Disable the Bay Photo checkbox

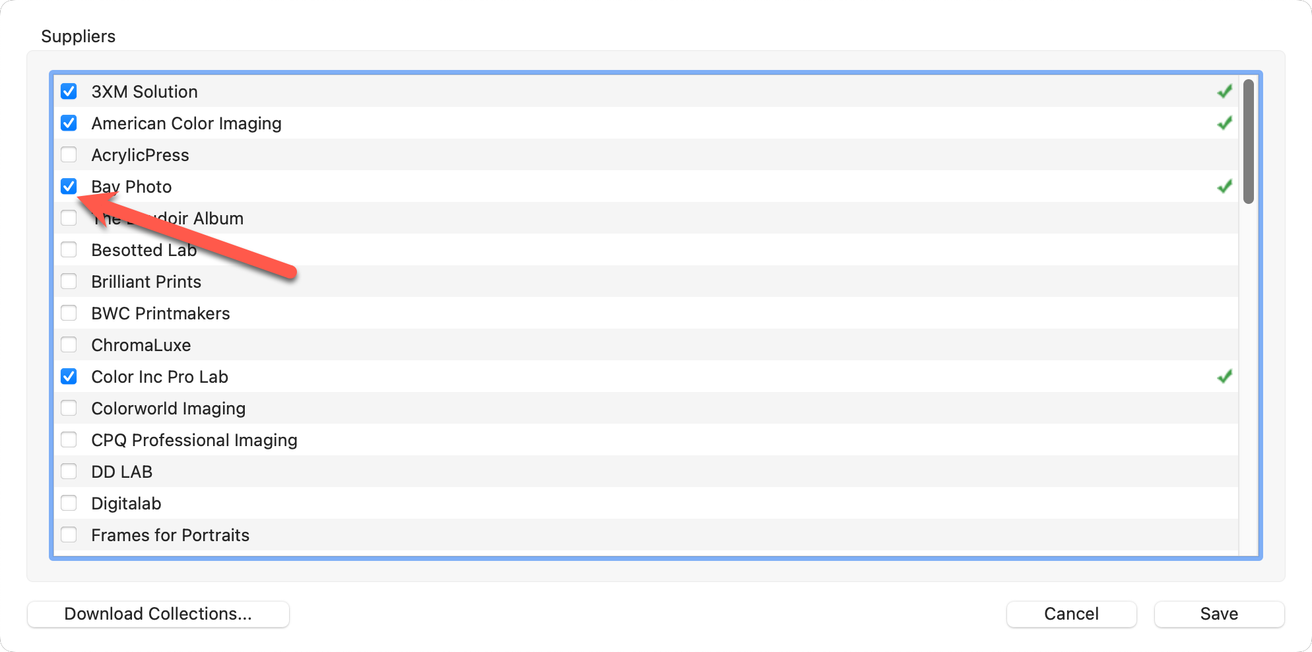[69, 187]
